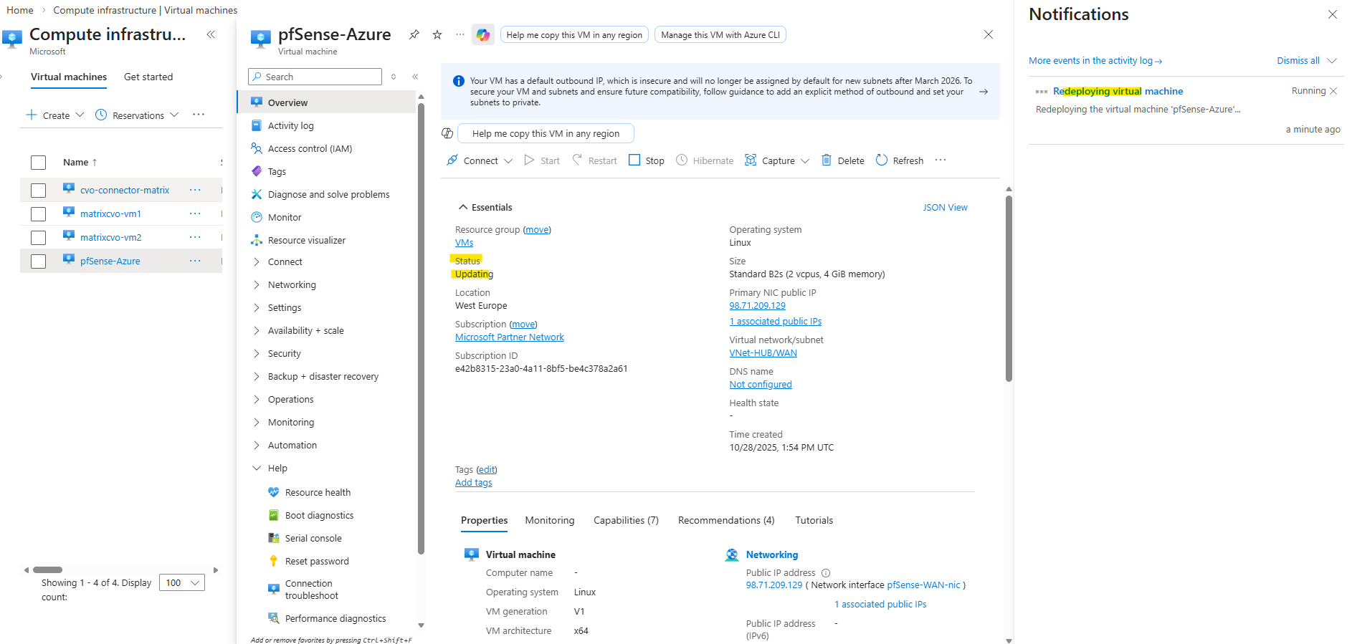Click the Delete trash icon
Viewport: 1352px width, 644px height.
827,160
